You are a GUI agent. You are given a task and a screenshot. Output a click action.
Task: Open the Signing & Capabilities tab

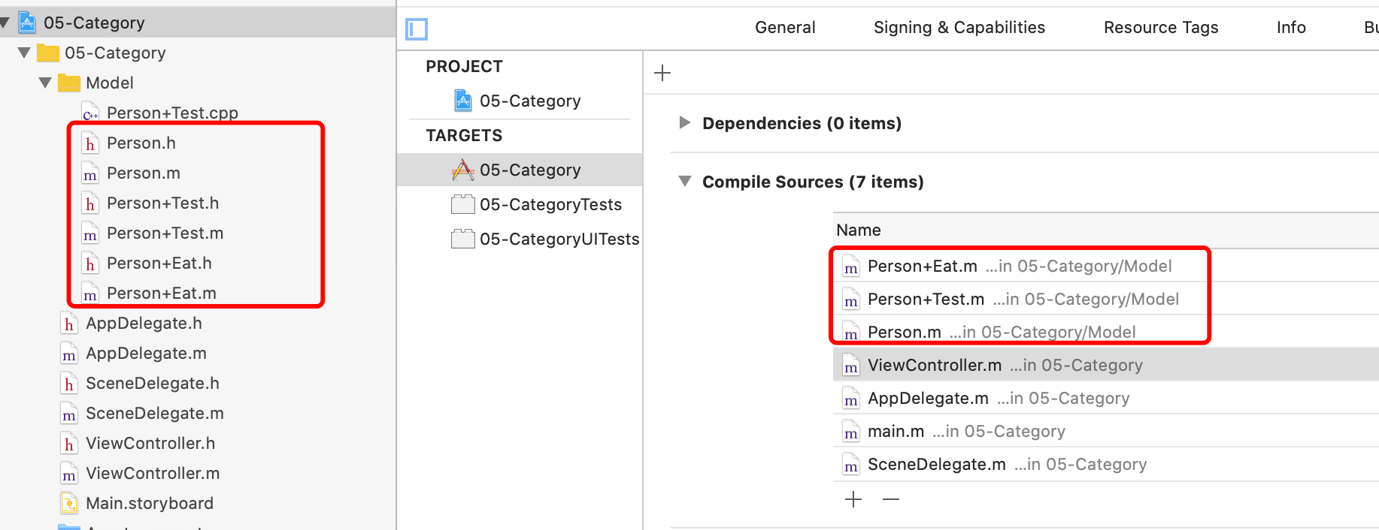[x=959, y=28]
